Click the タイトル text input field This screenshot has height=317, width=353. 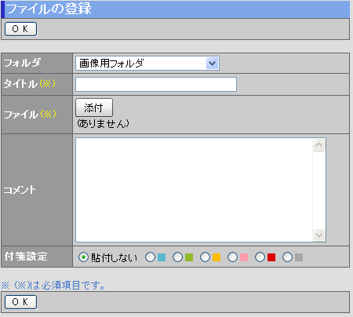pos(156,84)
